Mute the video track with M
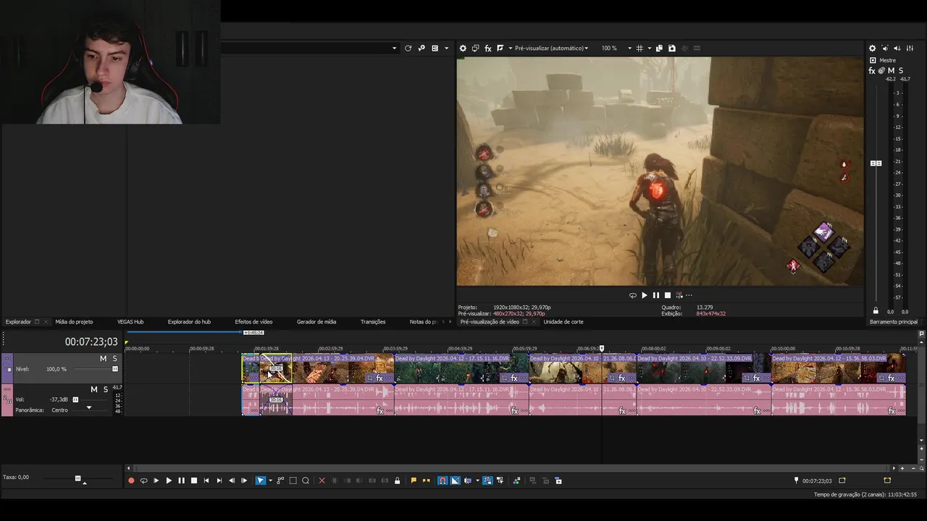 pos(103,359)
